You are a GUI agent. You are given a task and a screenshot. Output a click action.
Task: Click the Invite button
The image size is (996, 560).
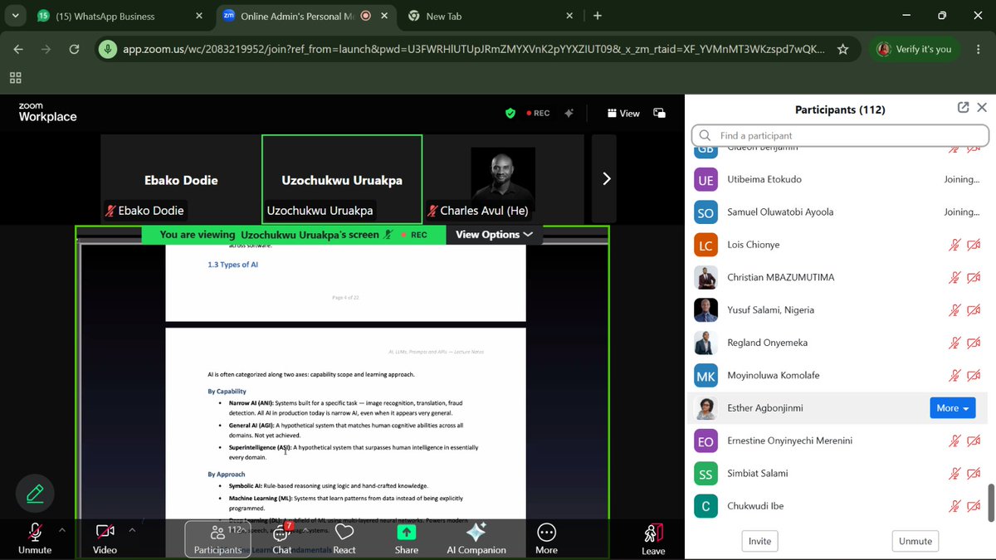pyautogui.click(x=759, y=541)
